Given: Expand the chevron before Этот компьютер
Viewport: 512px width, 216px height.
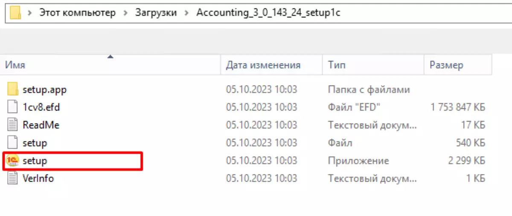Looking at the screenshot, I should coord(30,13).
